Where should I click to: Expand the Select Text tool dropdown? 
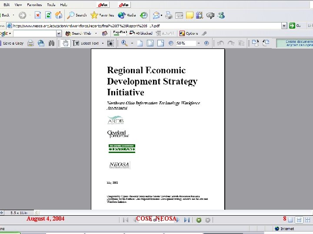pos(103,43)
